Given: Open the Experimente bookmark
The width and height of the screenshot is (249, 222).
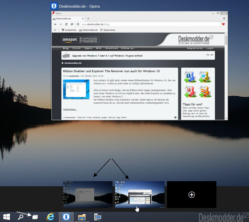Looking at the screenshot, I should tap(108, 30).
